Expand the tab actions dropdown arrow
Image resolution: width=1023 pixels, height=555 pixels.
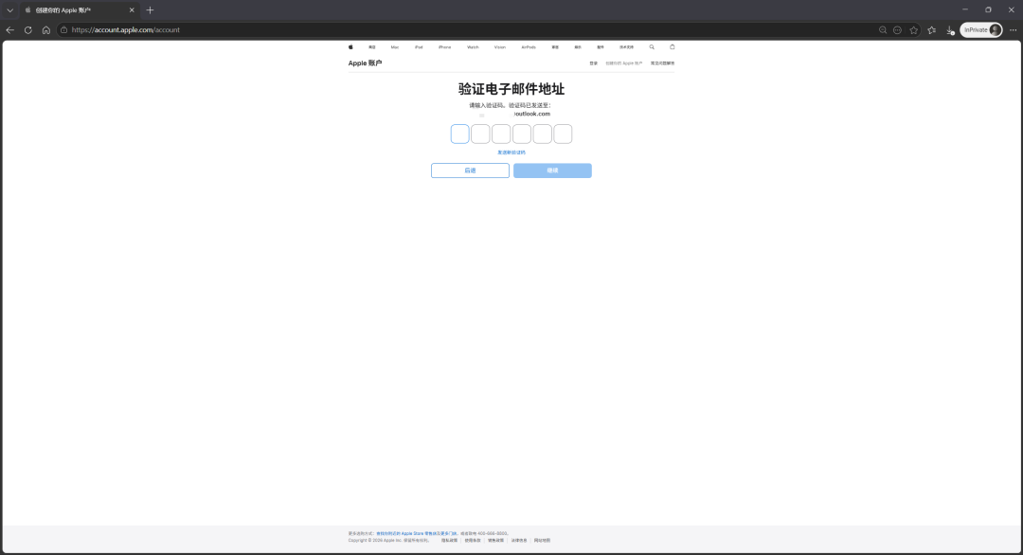click(x=10, y=9)
